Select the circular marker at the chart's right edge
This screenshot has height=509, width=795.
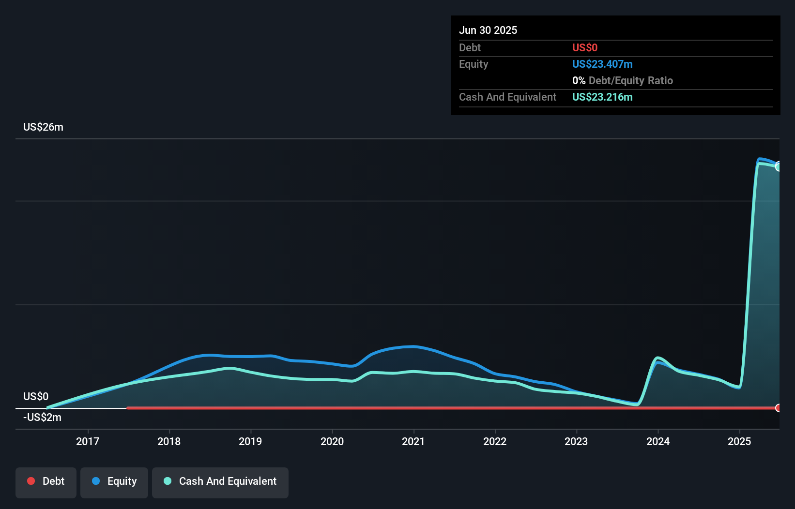779,166
